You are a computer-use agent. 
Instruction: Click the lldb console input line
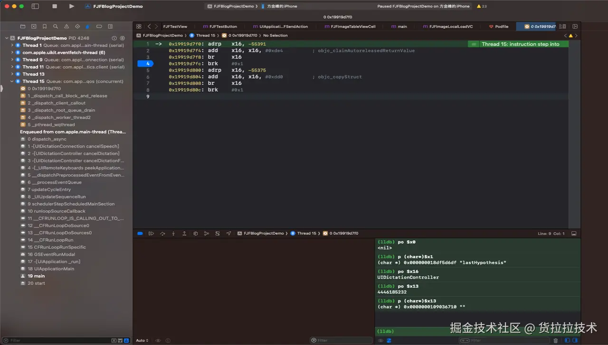click(x=477, y=331)
